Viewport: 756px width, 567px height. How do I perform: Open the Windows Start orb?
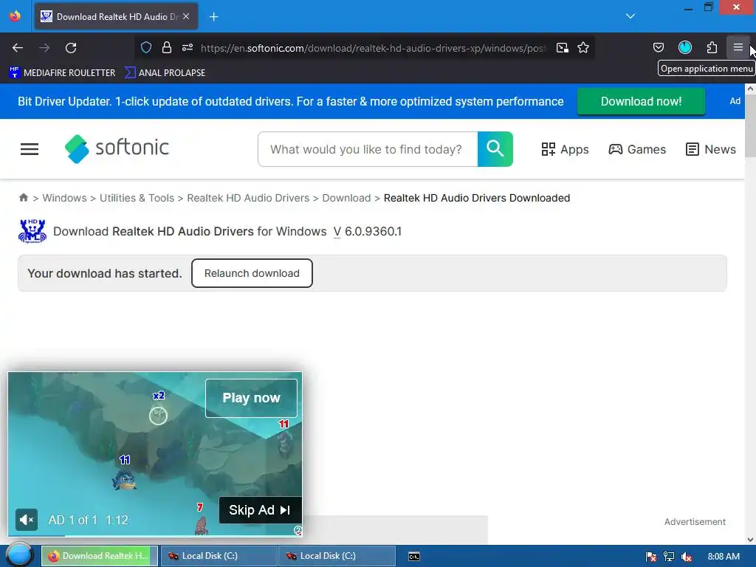point(19,555)
